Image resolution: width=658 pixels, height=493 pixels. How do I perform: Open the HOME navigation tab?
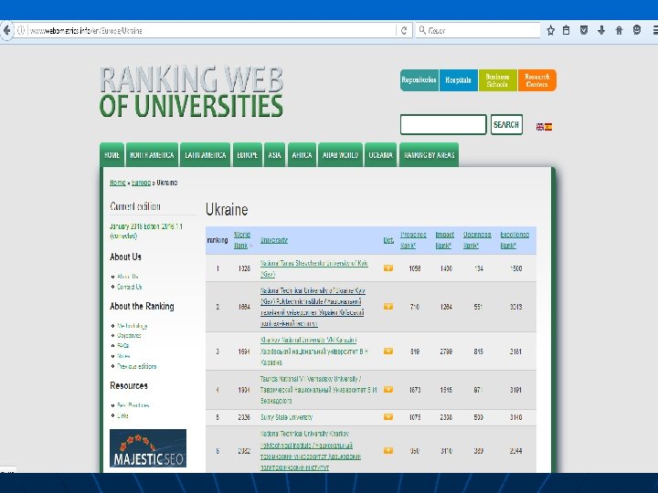pos(111,155)
